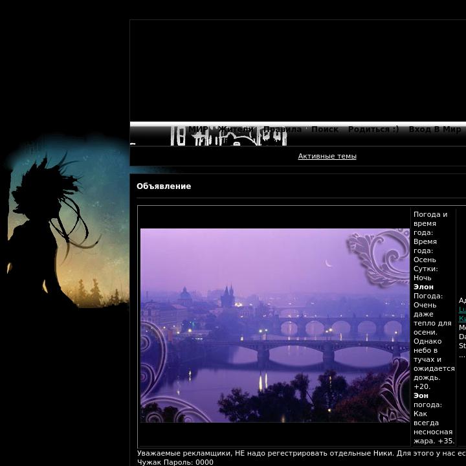Open the Активные темы link
Image resolution: width=466 pixels, height=466 pixels.
tap(327, 157)
